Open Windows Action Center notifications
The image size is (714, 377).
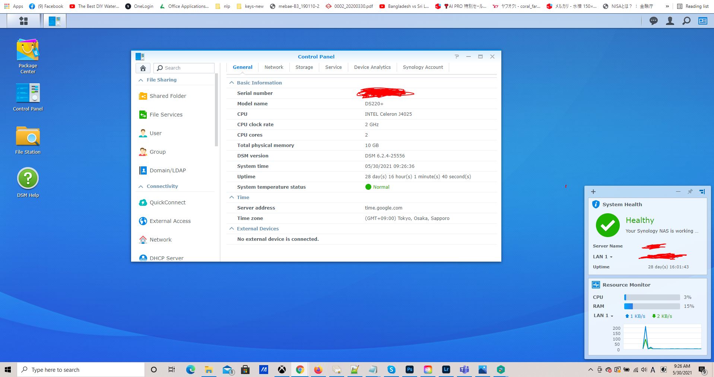[x=702, y=370]
